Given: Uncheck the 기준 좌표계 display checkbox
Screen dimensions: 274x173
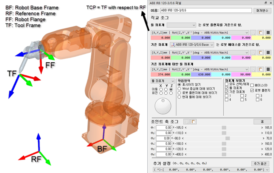Looking at the screenshot, I should pos(227,92).
